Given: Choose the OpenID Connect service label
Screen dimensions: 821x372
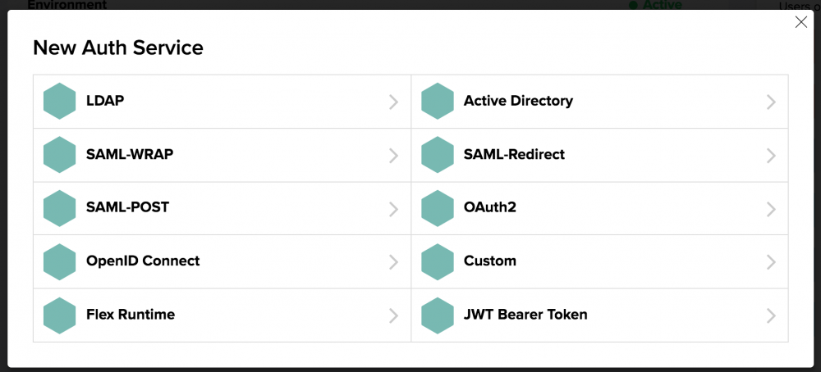Looking at the screenshot, I should tap(143, 261).
